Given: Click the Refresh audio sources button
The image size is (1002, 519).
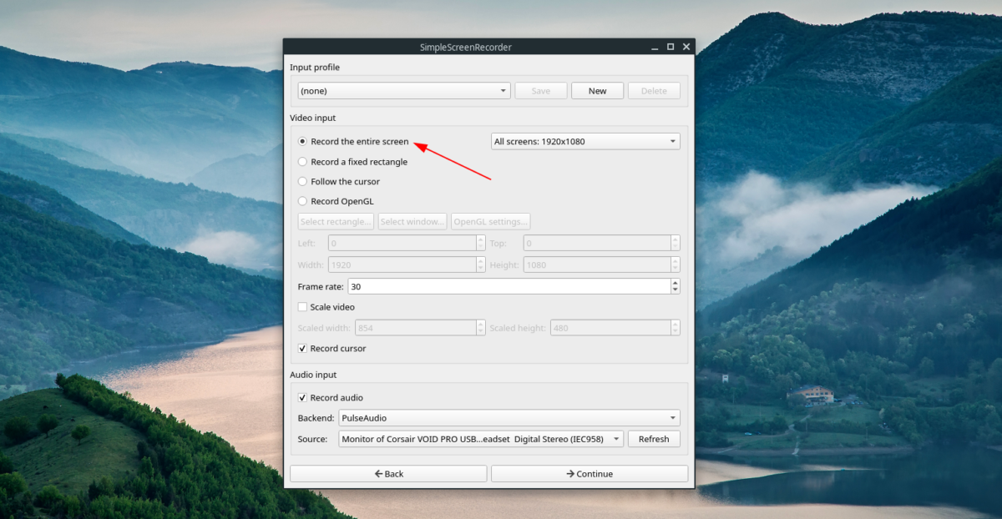Looking at the screenshot, I should (x=654, y=439).
